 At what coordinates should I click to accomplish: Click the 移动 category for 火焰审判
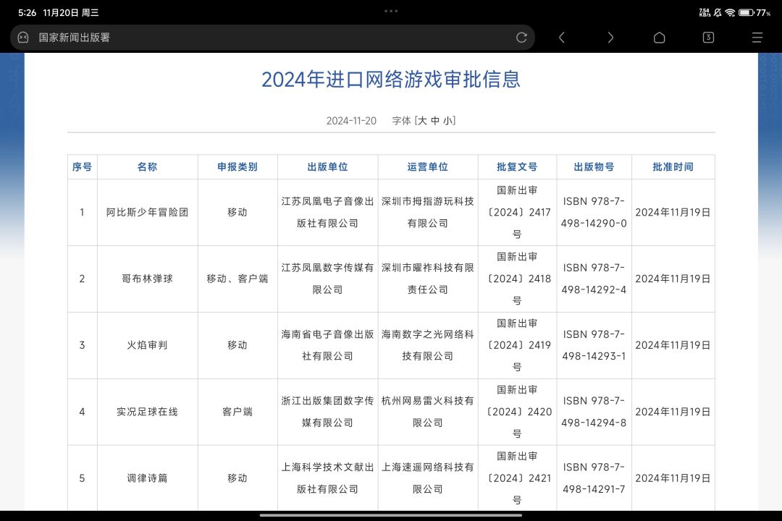237,345
